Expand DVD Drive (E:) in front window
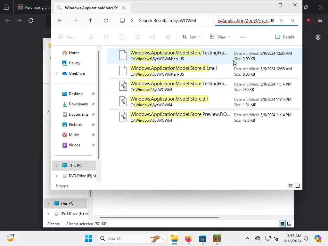Screen dimensions: 328x246 [x=56, y=176]
